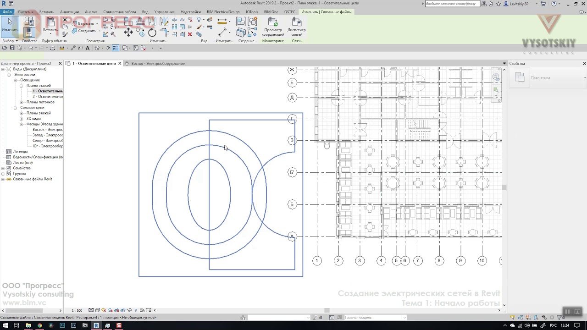Choose the Move tool with four arrows
The height and width of the screenshot is (330, 587).
coord(128,32)
